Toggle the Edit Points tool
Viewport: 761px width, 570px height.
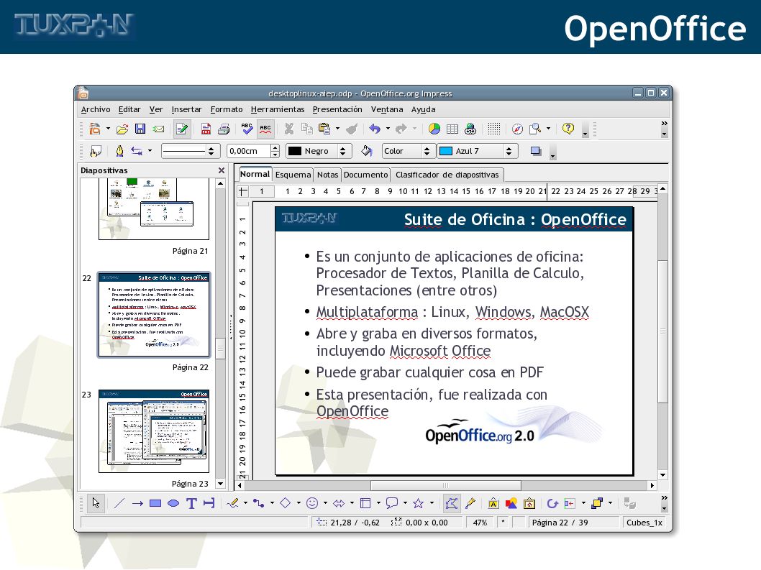click(452, 503)
